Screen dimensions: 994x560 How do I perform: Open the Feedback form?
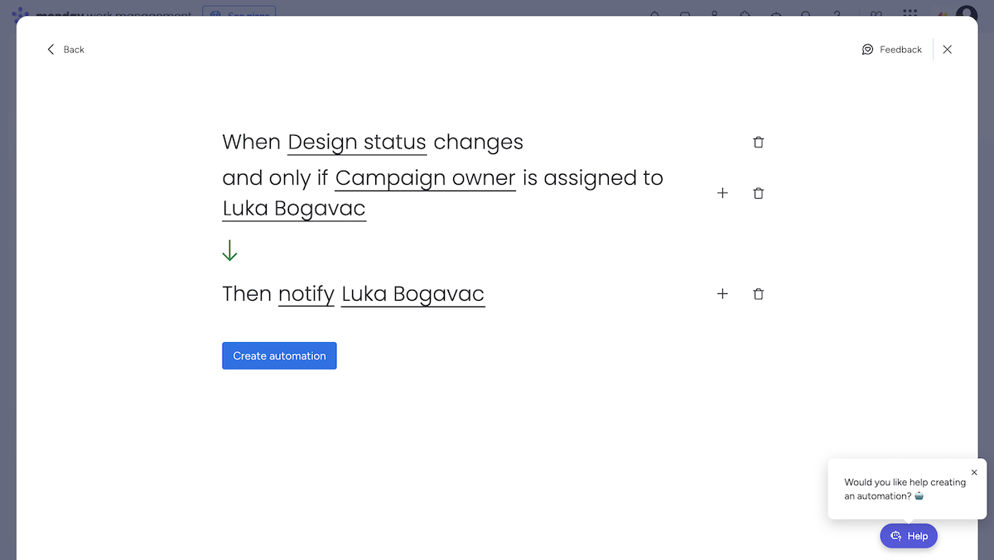892,50
